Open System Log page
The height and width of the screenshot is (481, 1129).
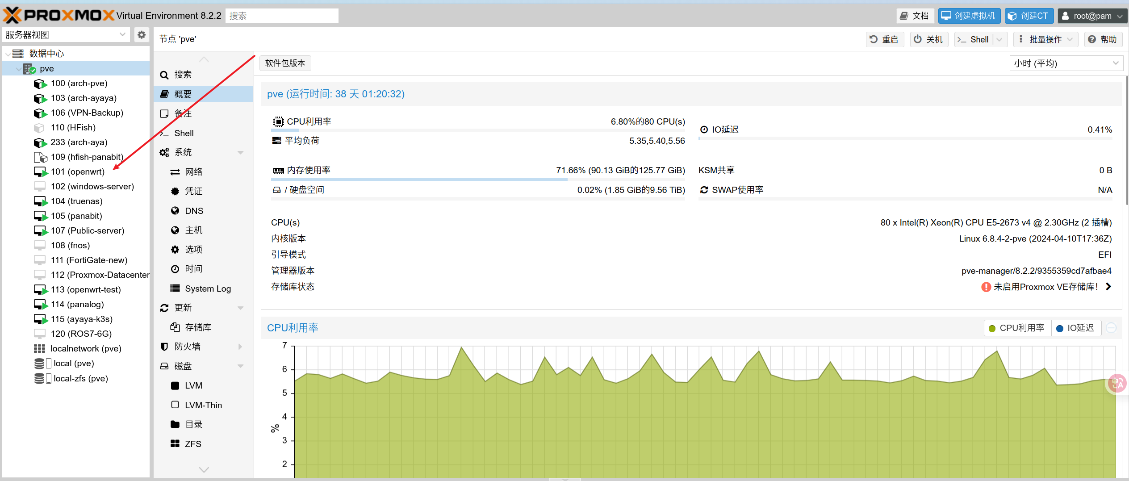pos(204,289)
